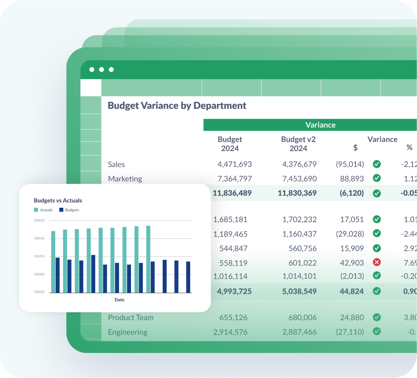Select the Marketing row label
The height and width of the screenshot is (378, 417).
[125, 179]
